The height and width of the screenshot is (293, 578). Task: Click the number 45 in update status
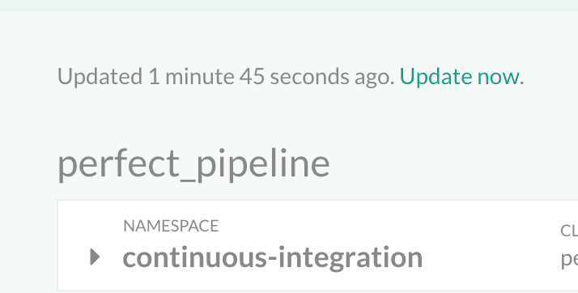point(252,77)
